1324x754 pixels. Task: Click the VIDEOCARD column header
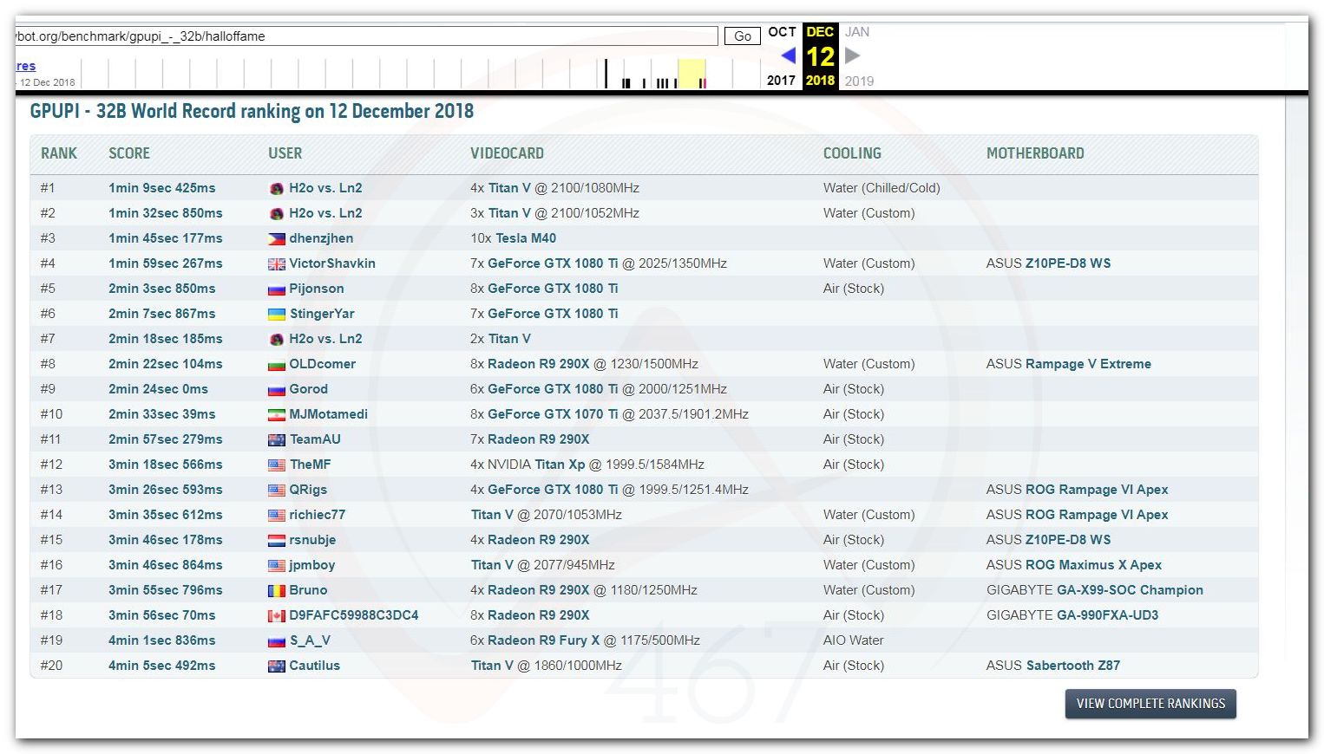point(507,153)
